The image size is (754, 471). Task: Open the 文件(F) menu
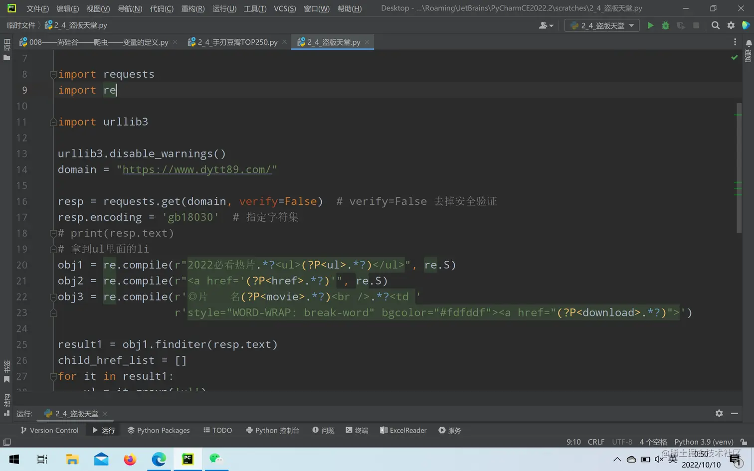tap(37, 8)
